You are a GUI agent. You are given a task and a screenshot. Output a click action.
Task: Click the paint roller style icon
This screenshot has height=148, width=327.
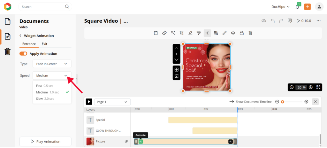pos(199,33)
